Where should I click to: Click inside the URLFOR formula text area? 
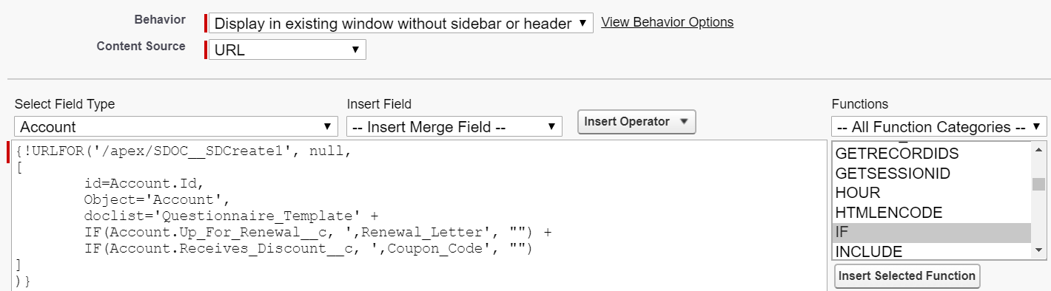(x=419, y=214)
